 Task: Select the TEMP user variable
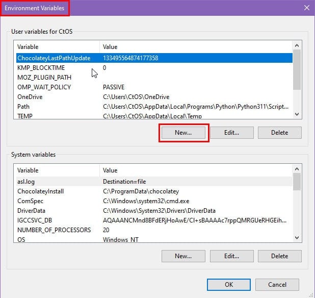click(x=154, y=115)
